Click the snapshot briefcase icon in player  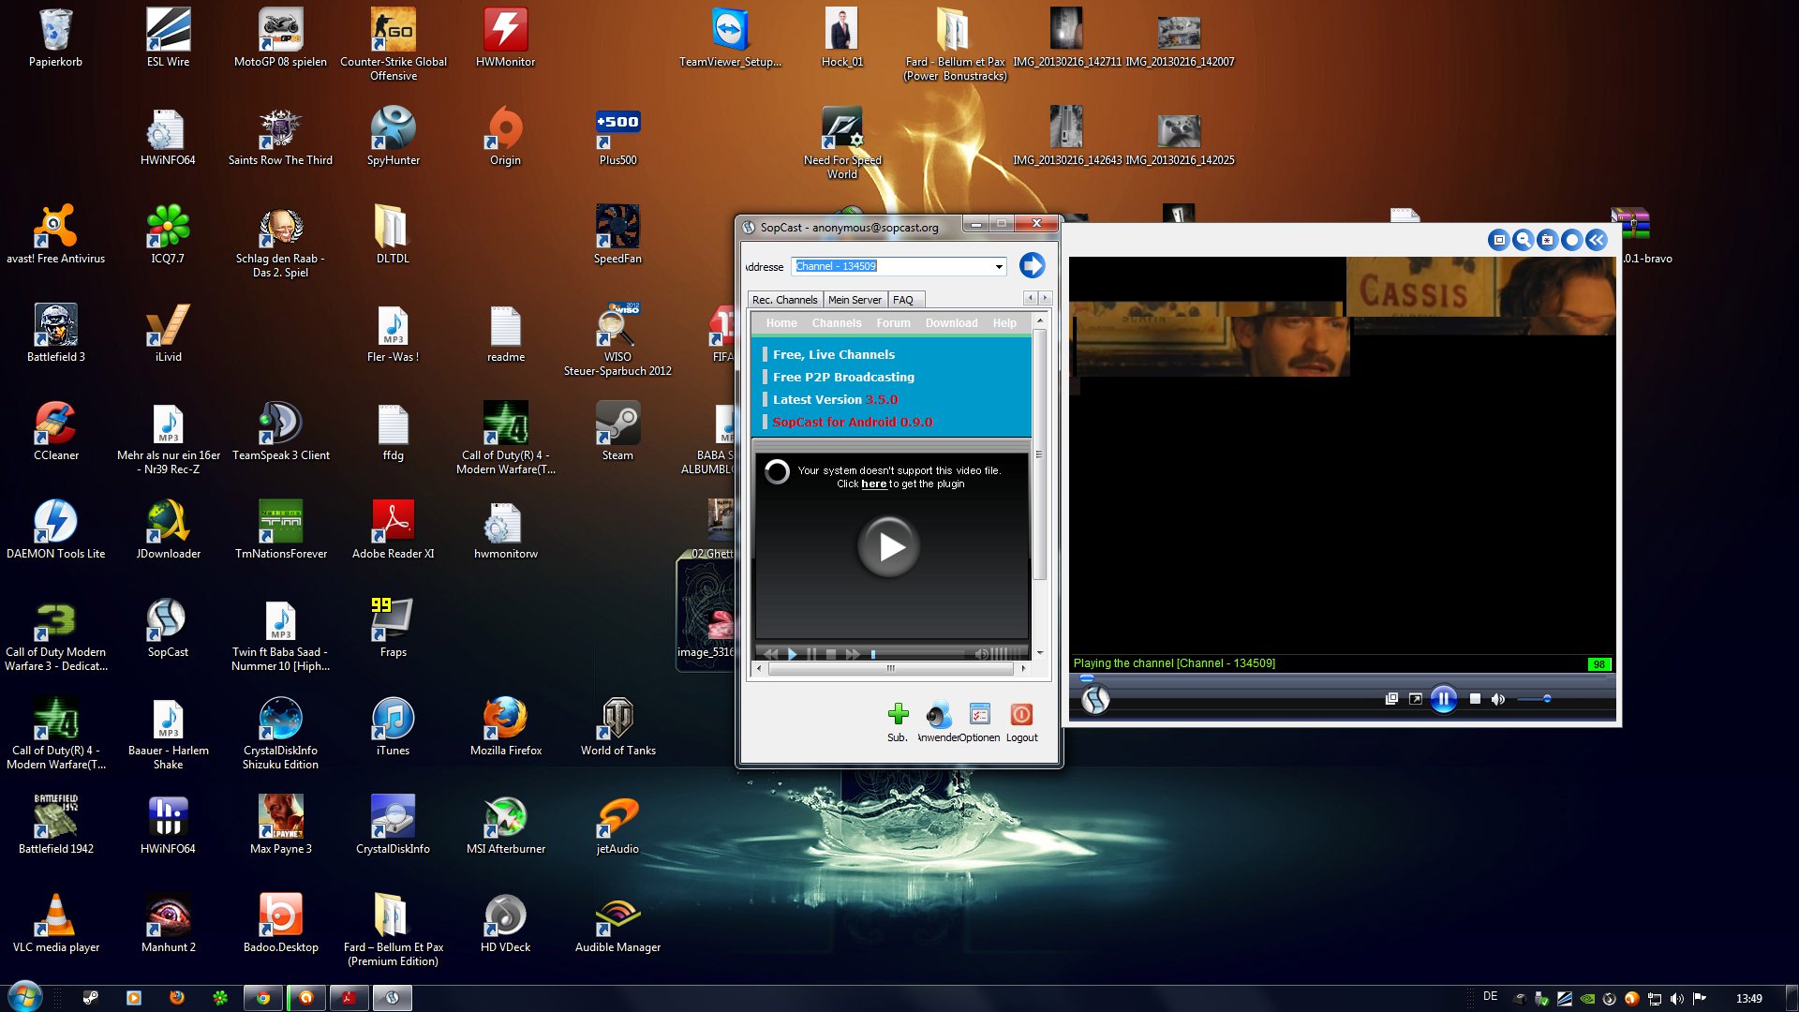[1547, 241]
